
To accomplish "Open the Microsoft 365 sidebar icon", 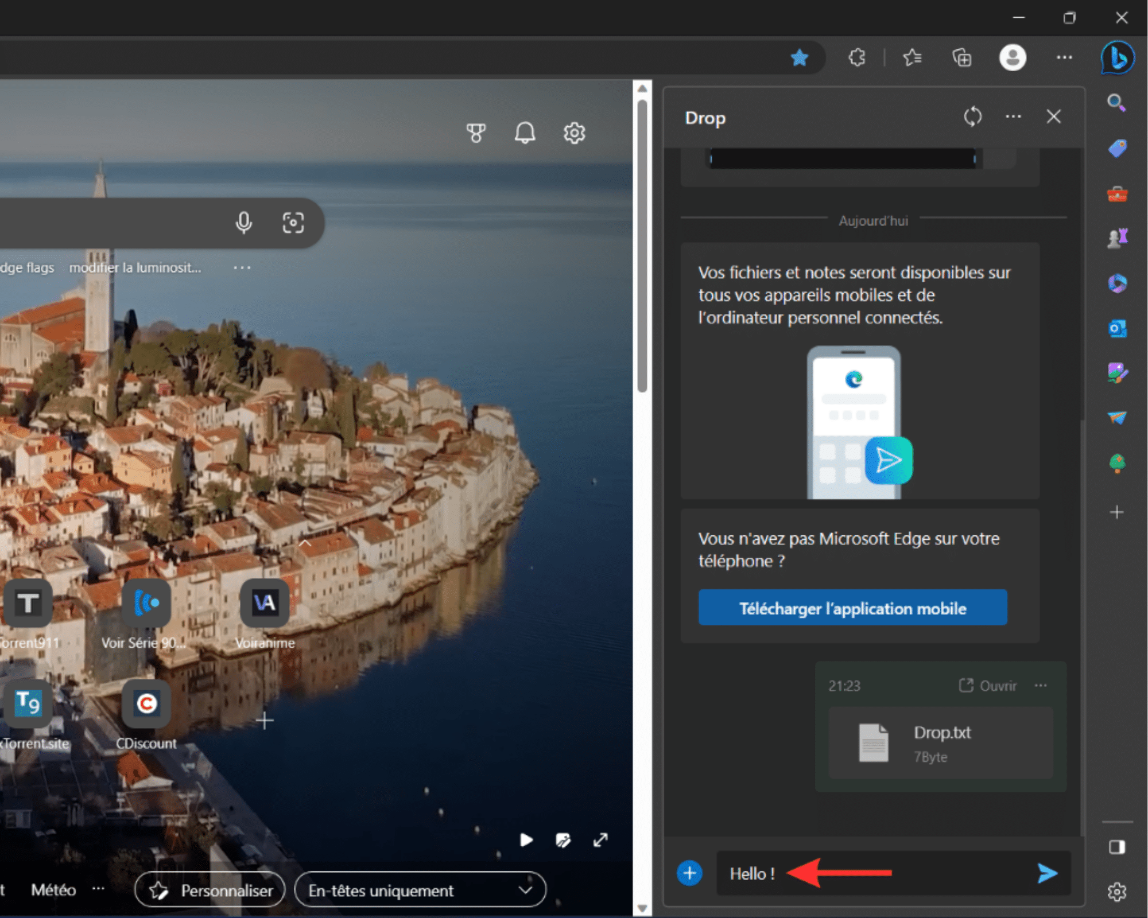I will tap(1117, 283).
